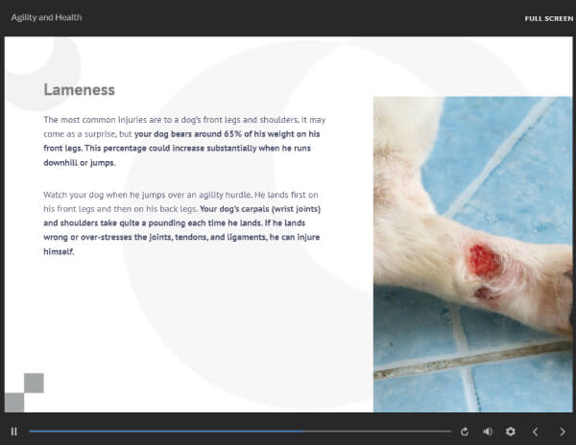This screenshot has width=576, height=445.
Task: Replay the current slide
Action: tap(465, 432)
